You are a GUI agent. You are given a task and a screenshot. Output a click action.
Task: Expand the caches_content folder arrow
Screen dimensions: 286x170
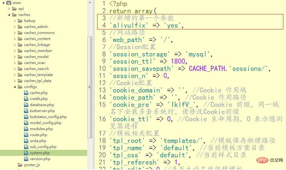(x=15, y=39)
